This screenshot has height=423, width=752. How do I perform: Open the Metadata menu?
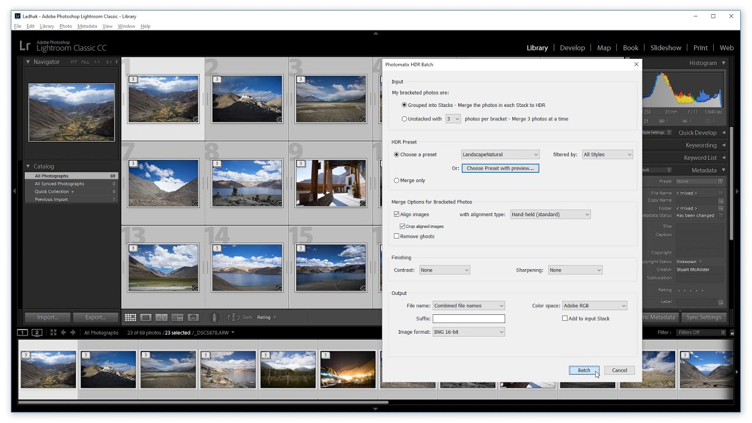point(87,26)
